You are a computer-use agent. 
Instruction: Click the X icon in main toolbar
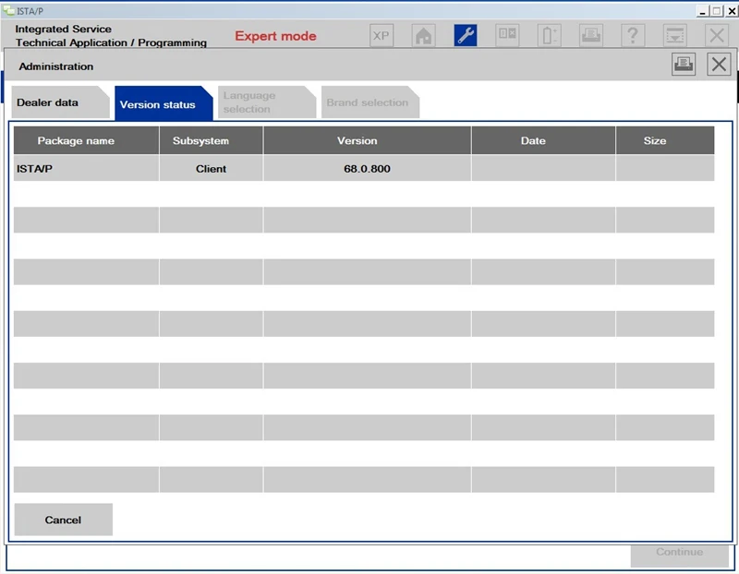coord(717,36)
